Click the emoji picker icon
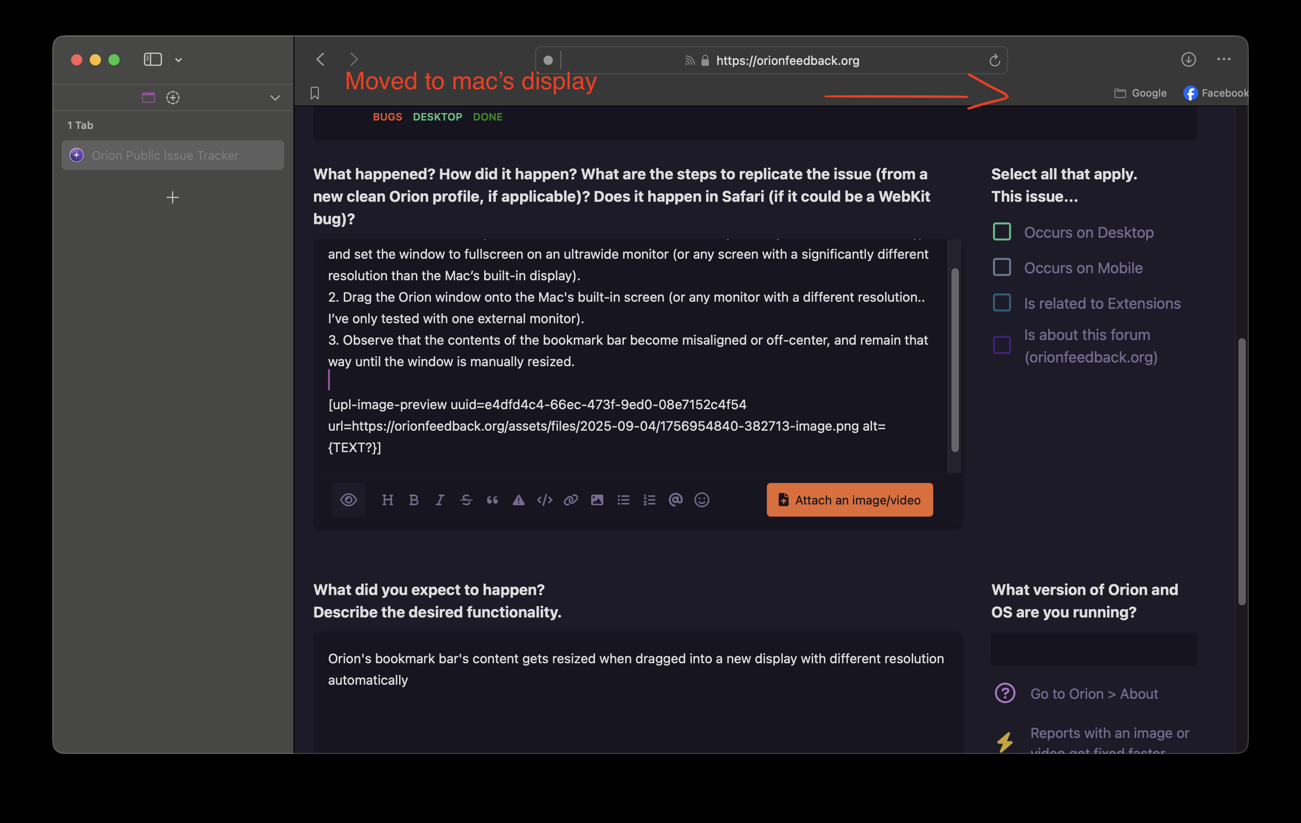Screen dimensions: 1301x823 tap(701, 500)
